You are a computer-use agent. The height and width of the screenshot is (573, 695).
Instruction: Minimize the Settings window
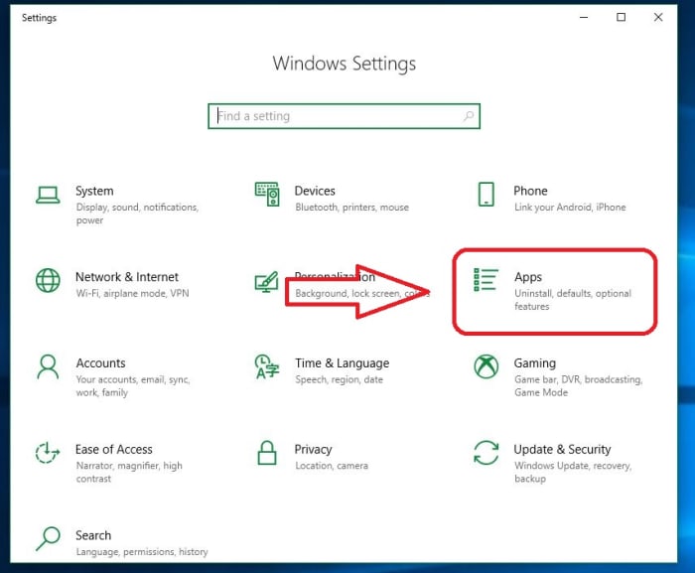click(584, 17)
